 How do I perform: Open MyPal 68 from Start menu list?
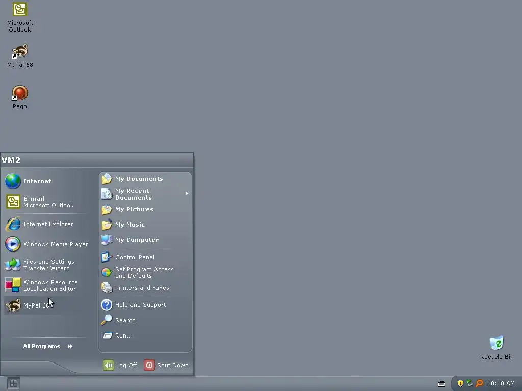coord(46,305)
